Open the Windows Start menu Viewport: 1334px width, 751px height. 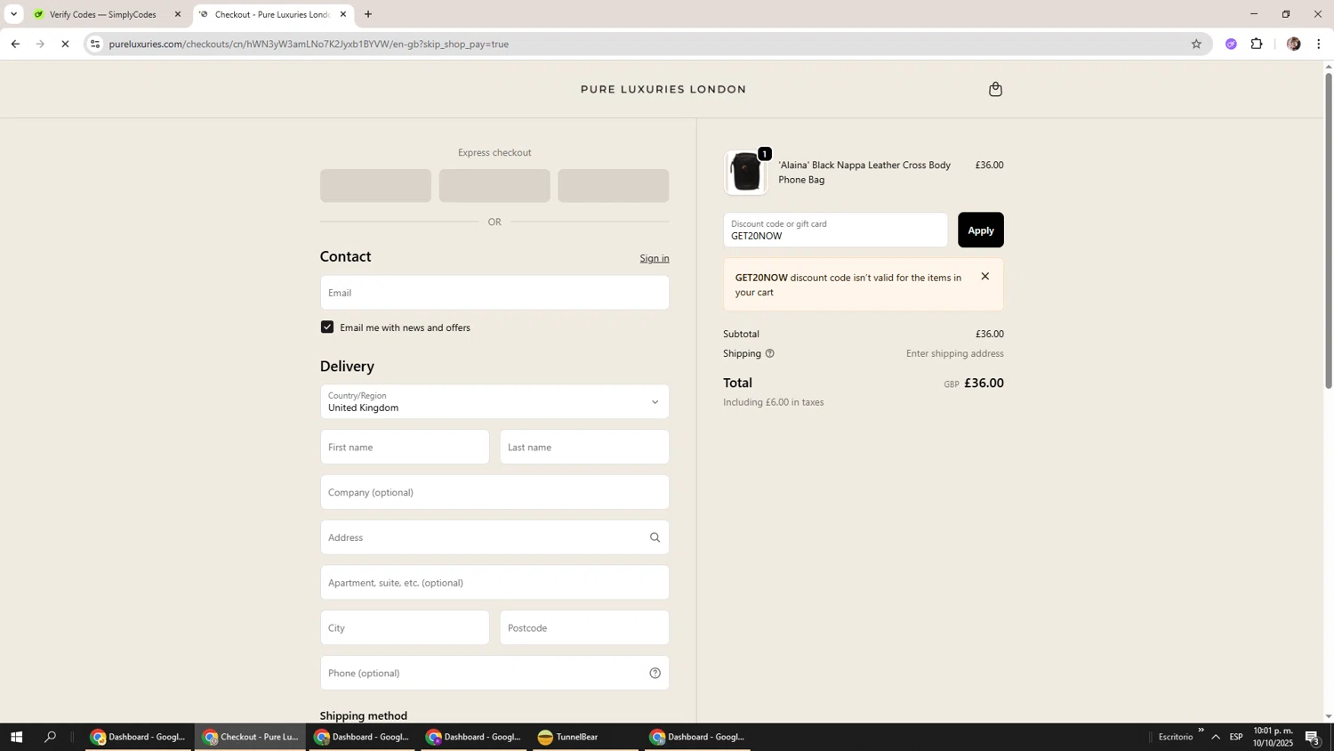[x=16, y=737]
